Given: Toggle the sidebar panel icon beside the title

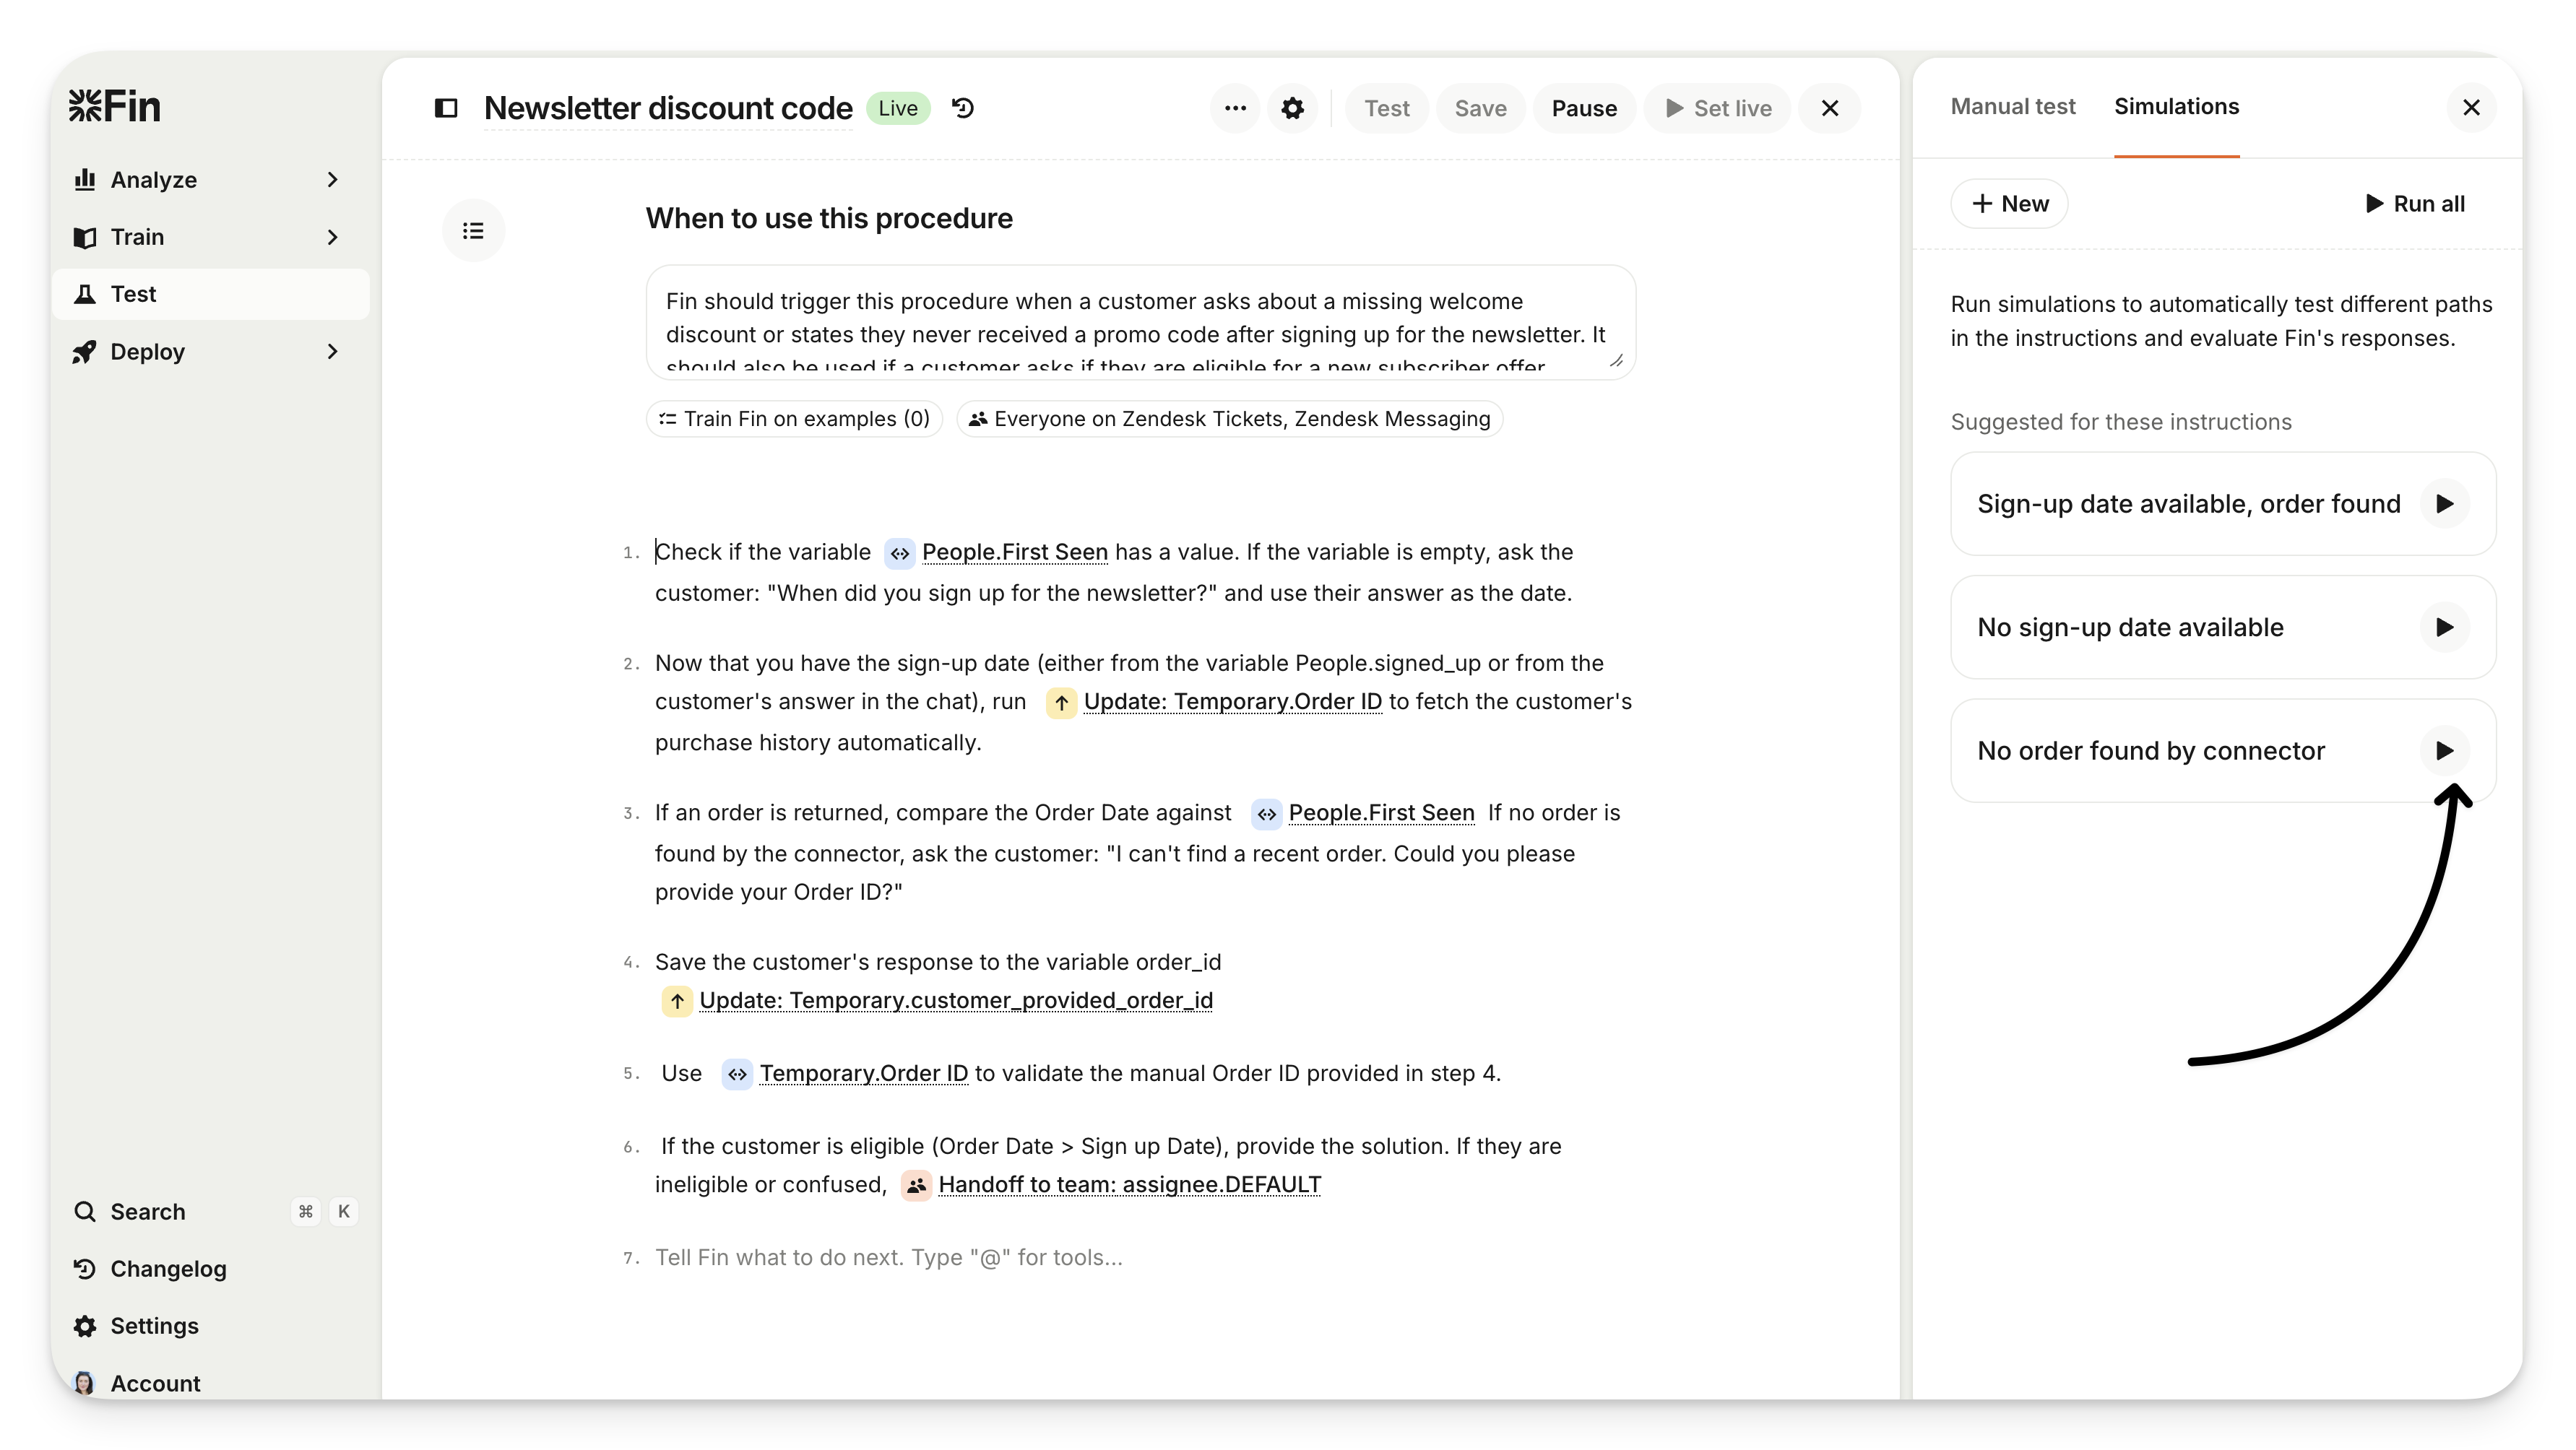Looking at the screenshot, I should click(446, 108).
